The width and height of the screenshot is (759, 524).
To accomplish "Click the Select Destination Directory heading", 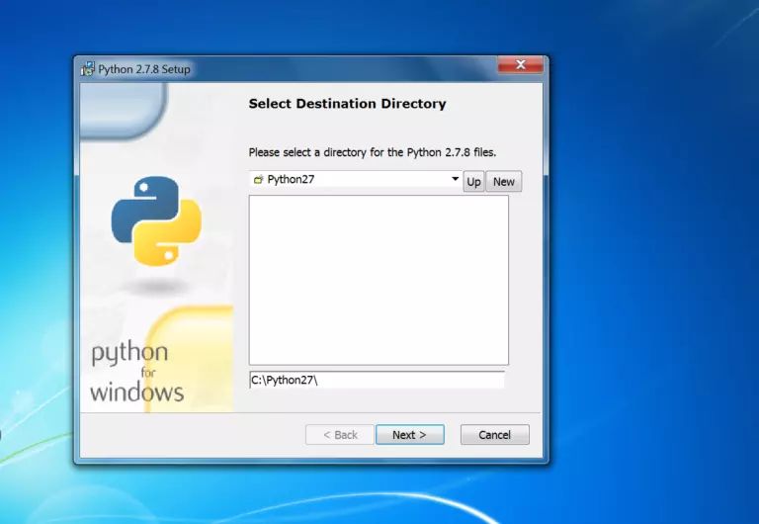I will (x=347, y=104).
